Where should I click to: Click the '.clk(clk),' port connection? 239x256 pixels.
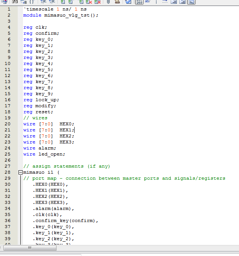click(x=47, y=214)
